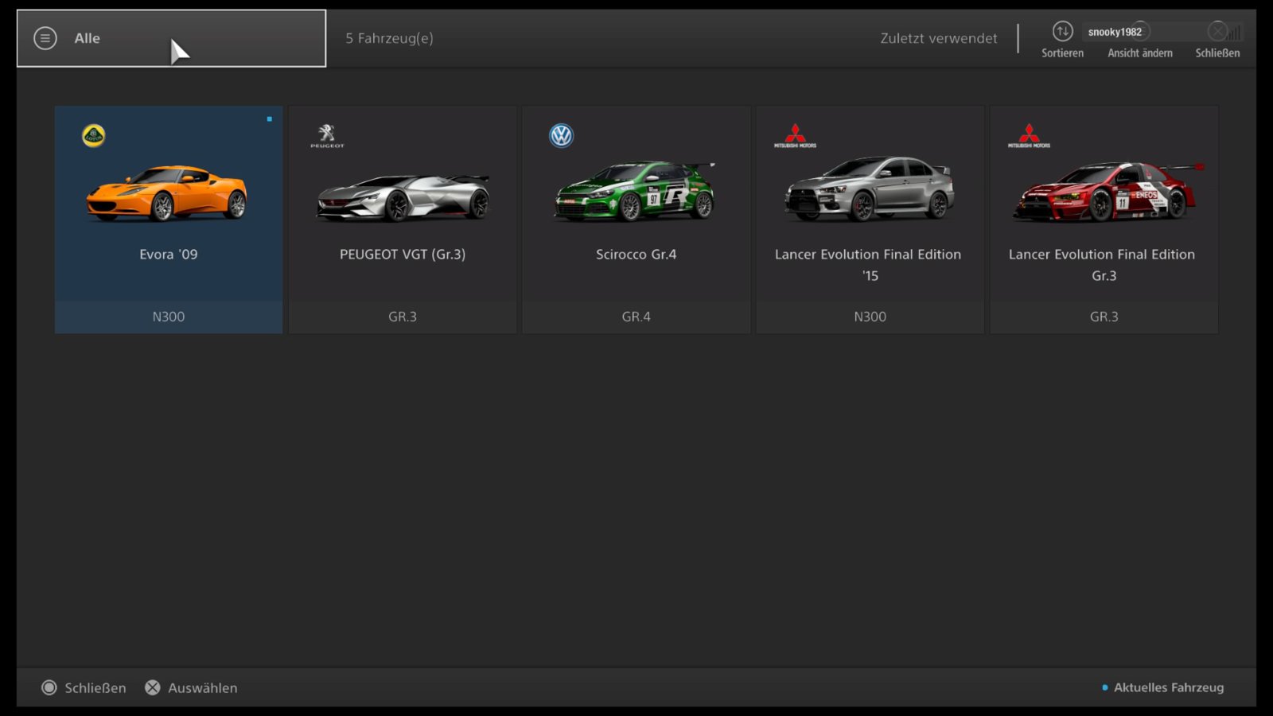This screenshot has width=1273, height=716.
Task: Click the "Evora '09" car name
Action: 169,255
